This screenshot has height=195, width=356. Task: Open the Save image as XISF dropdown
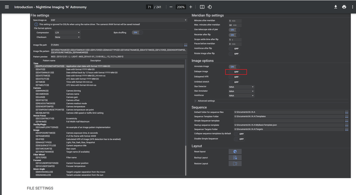coord(118,20)
